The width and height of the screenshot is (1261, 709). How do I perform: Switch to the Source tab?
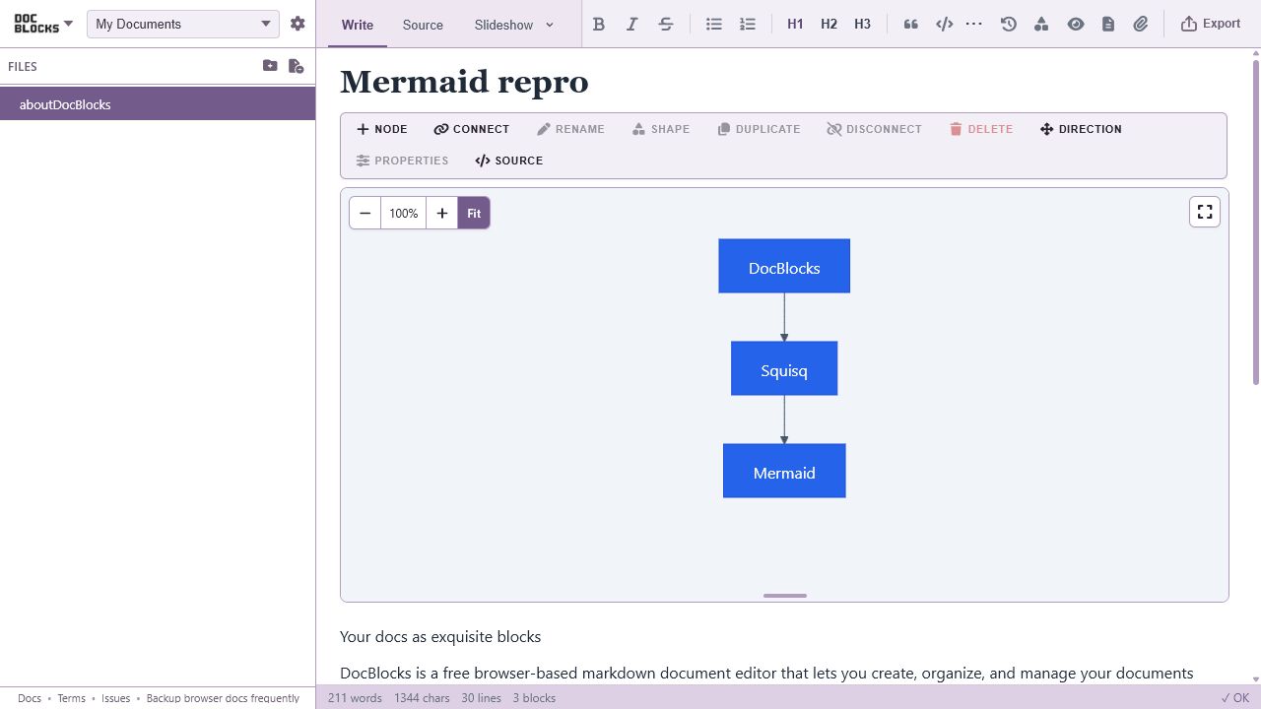tap(423, 25)
